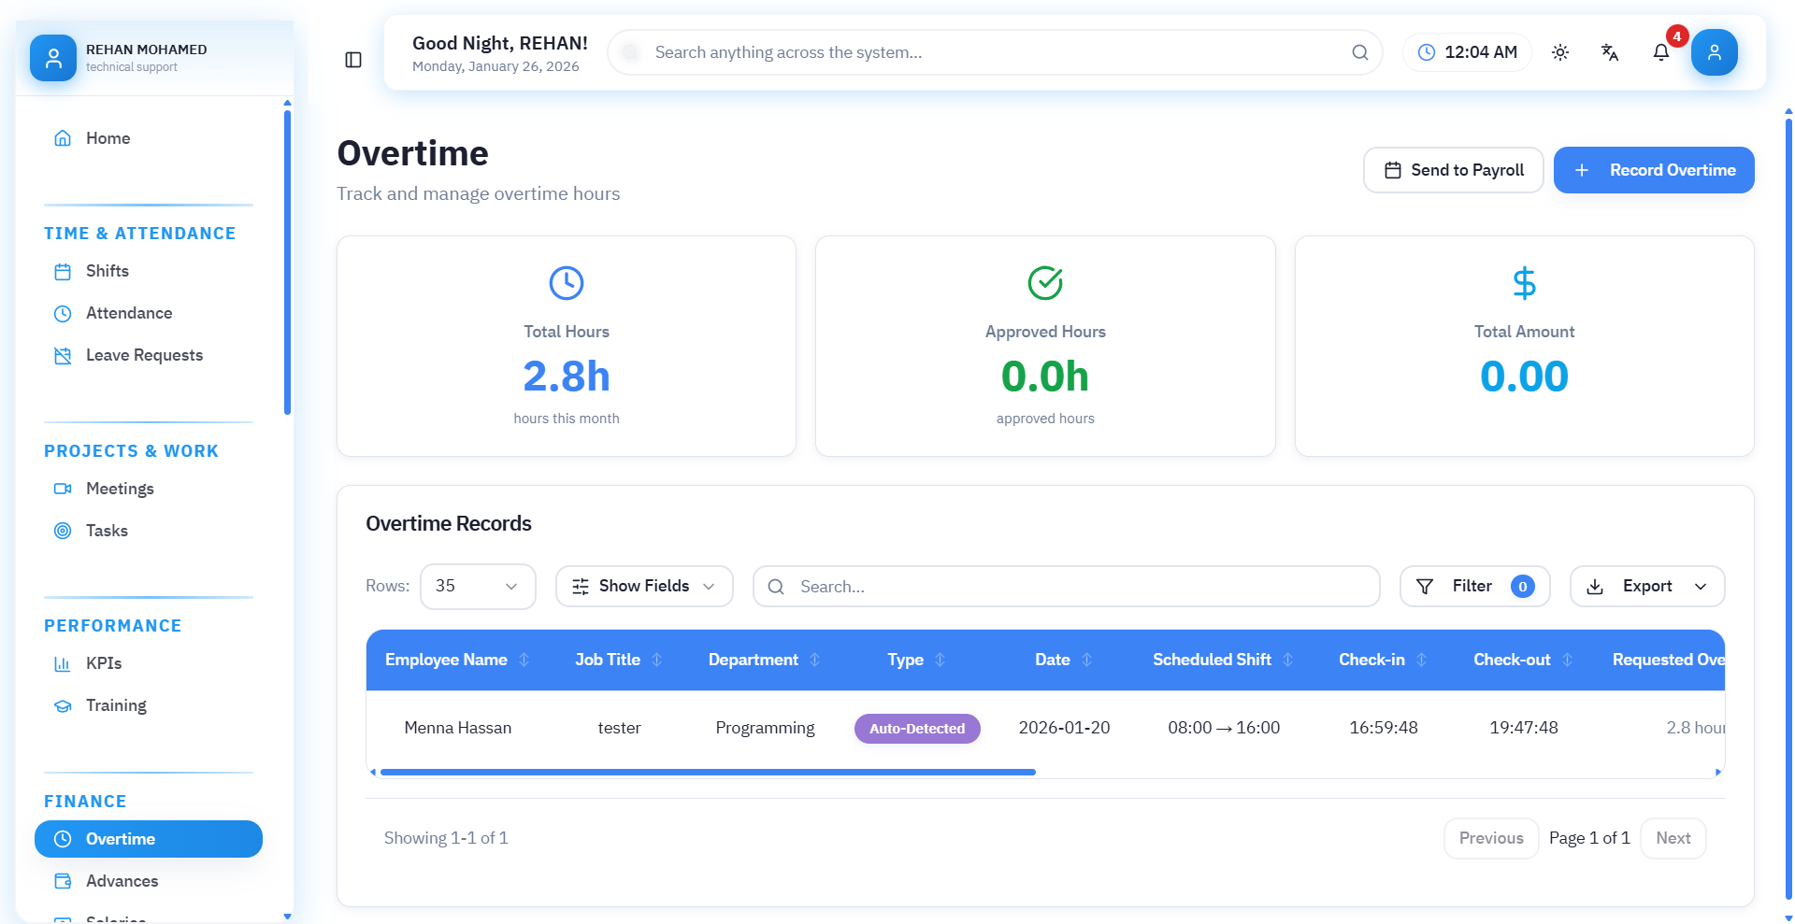The image size is (1795, 924).
Task: Go to Attendance in the sidebar
Action: (129, 313)
